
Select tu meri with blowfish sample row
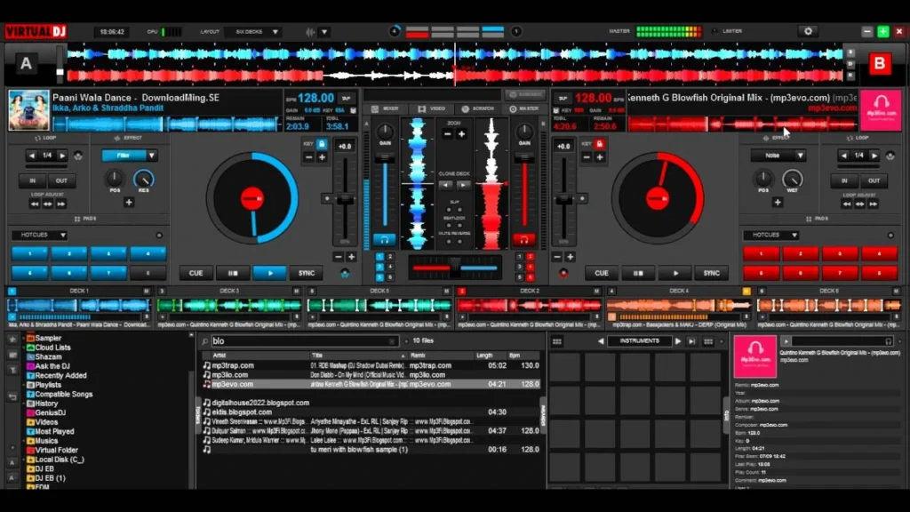pos(371,449)
